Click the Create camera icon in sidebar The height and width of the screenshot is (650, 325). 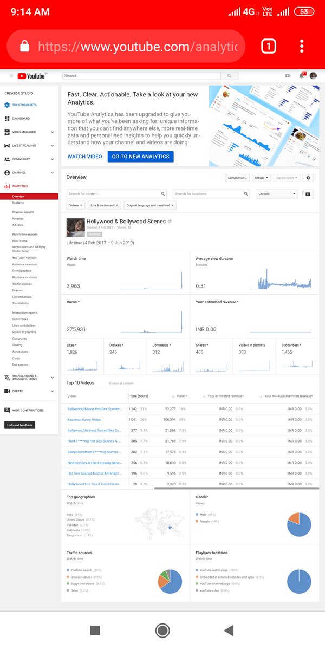(7, 391)
